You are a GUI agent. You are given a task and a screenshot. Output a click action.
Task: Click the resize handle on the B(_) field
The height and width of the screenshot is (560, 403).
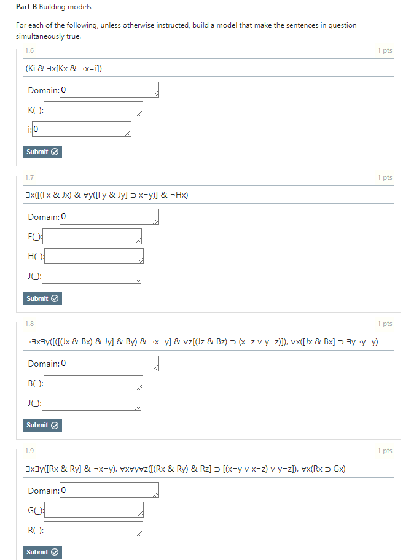click(x=139, y=389)
